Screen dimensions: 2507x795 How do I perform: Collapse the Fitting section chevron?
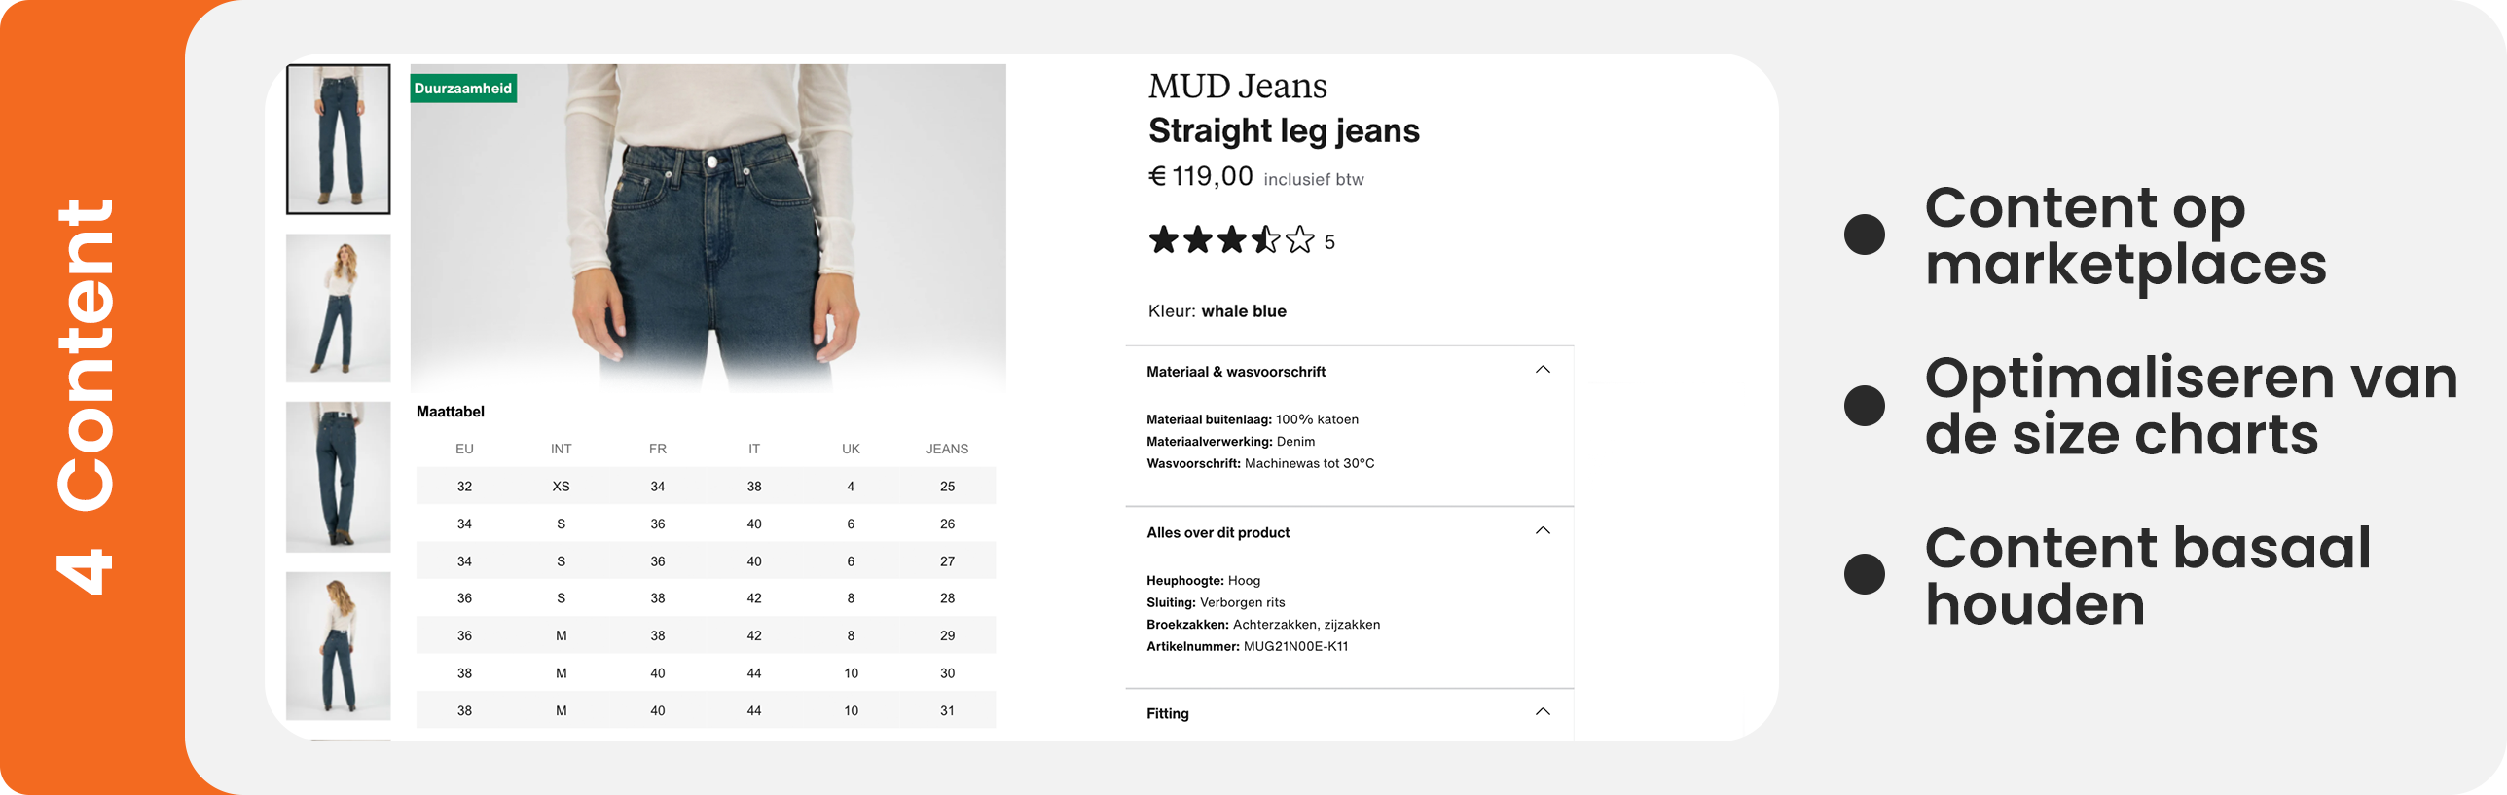click(1543, 712)
